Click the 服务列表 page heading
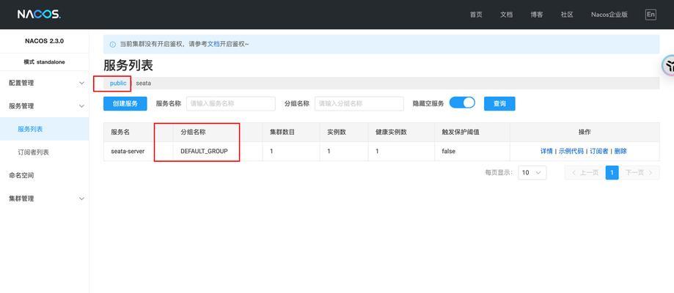Image resolution: width=674 pixels, height=293 pixels. [x=128, y=66]
